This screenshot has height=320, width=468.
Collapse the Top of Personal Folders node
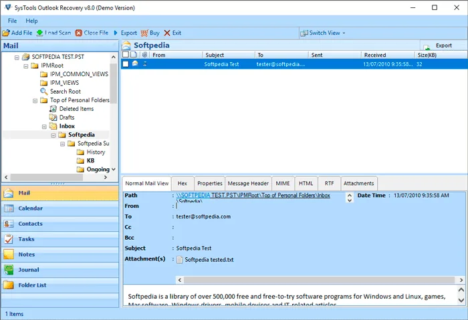click(35, 100)
